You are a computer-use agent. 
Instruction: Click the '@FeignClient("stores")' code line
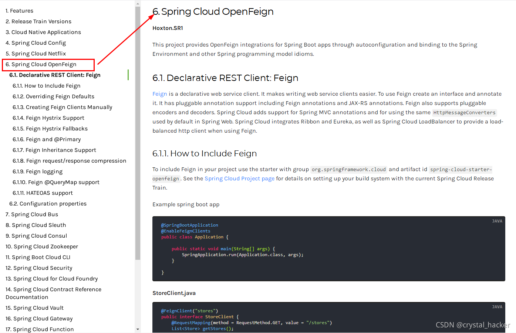[189, 311]
